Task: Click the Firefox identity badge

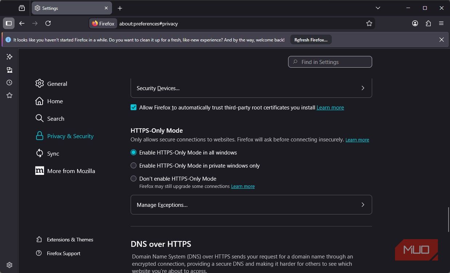Action: [103, 24]
